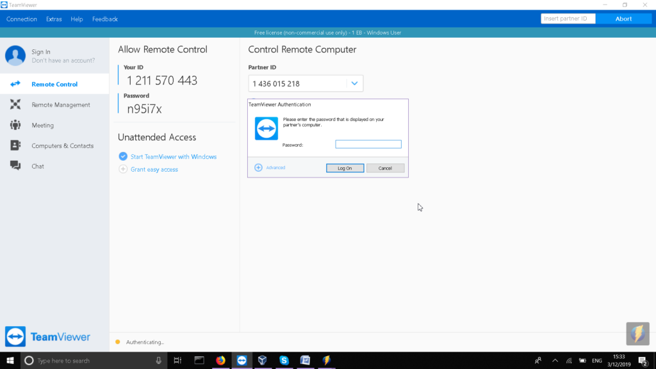Open the file manager window icon on the taskbar
This screenshot has height=369, width=656.
click(x=199, y=360)
